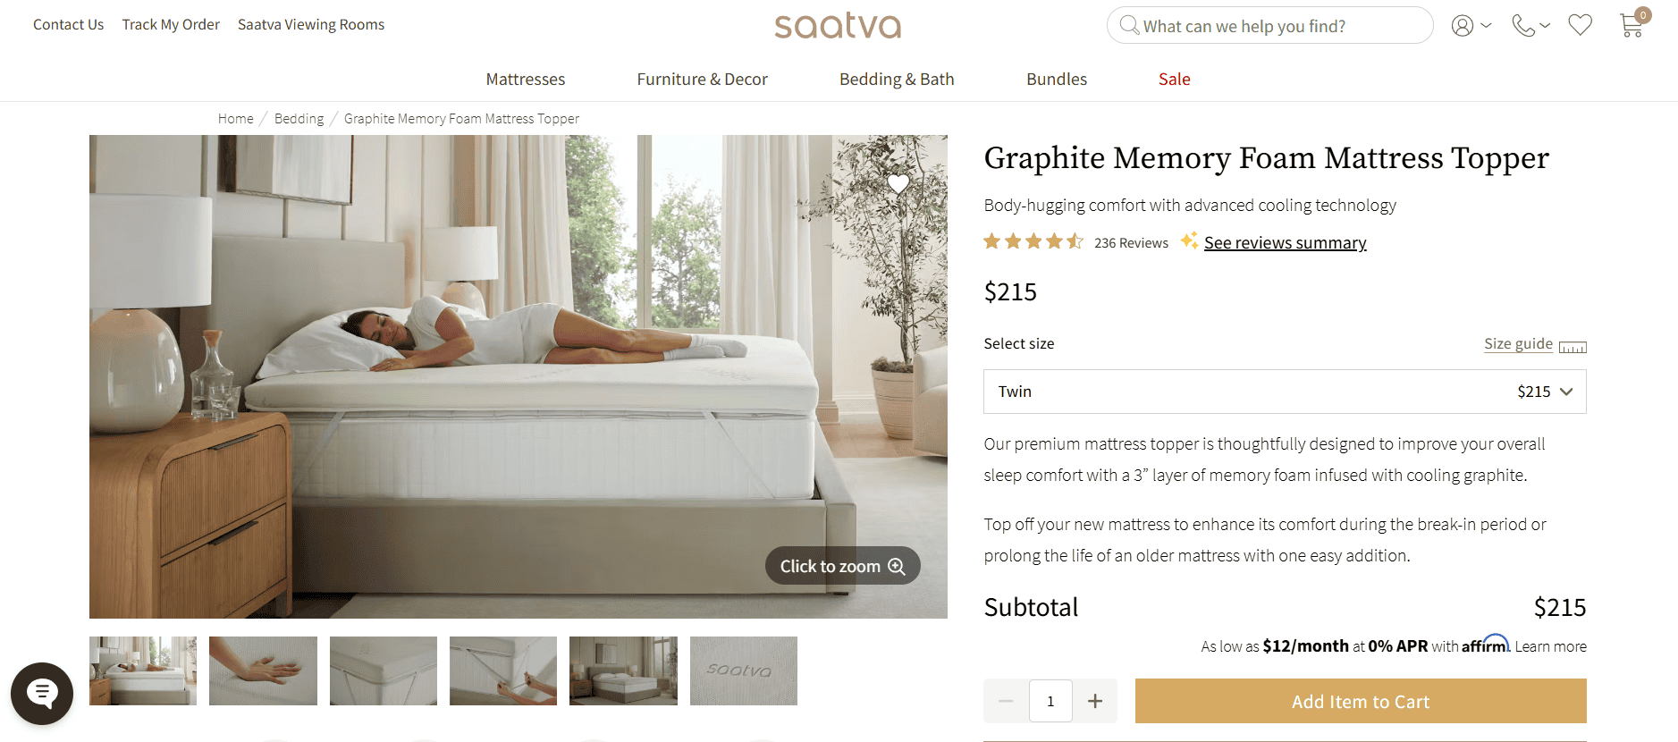Screen dimensions: 1678x742
Task: Open the wishlist heart in header
Action: (1580, 25)
